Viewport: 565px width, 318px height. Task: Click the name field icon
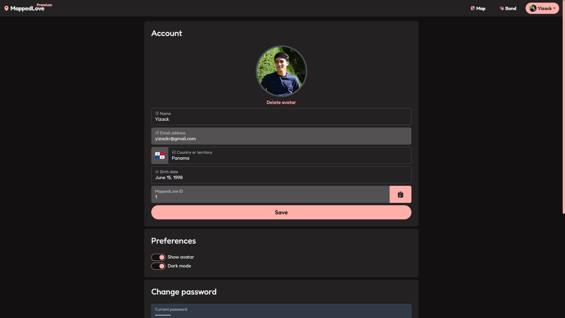coord(157,113)
